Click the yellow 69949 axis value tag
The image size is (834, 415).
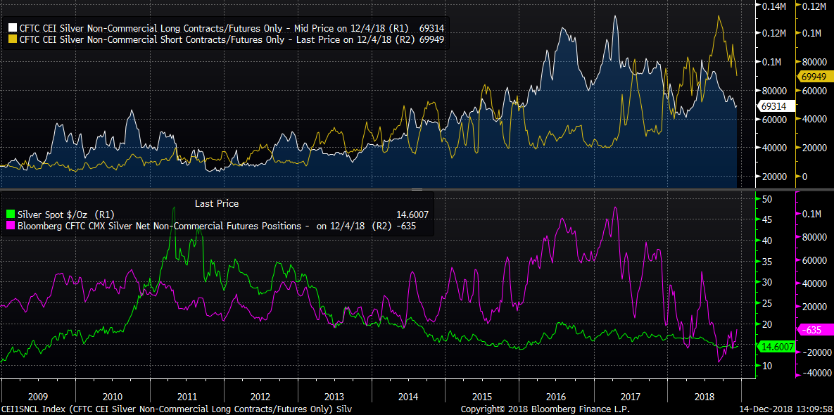pyautogui.click(x=813, y=76)
